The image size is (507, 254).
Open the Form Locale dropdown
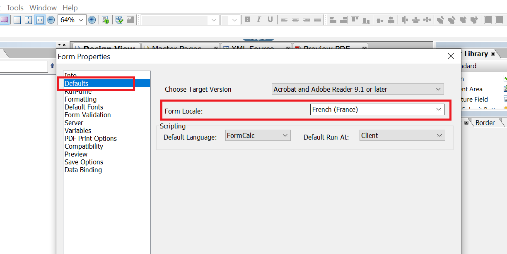coord(377,109)
